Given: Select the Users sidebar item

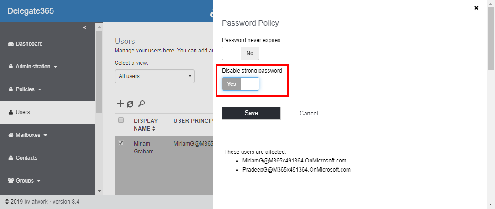Looking at the screenshot, I should [23, 112].
